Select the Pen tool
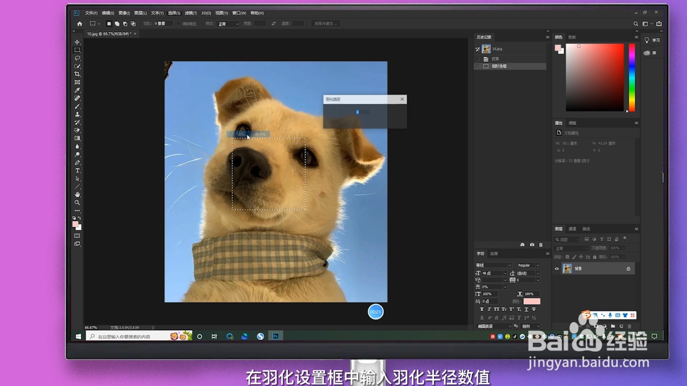The image size is (687, 386). [77, 163]
